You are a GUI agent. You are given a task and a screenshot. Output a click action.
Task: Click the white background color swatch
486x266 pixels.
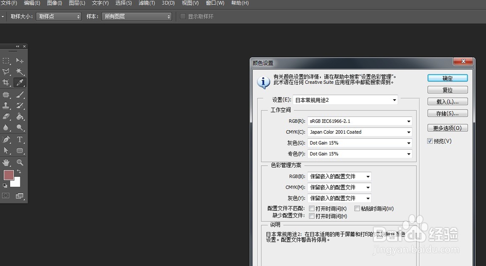(17, 183)
